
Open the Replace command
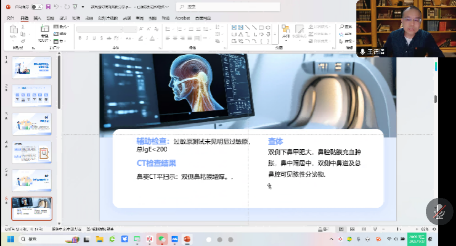pos(346,34)
